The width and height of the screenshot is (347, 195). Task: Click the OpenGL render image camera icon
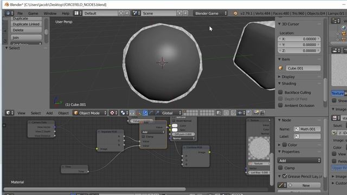tap(256, 113)
